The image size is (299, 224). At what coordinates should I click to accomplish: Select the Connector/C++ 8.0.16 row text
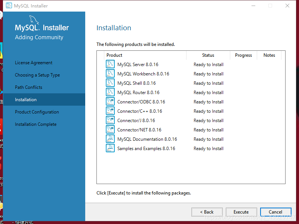[x=139, y=111]
